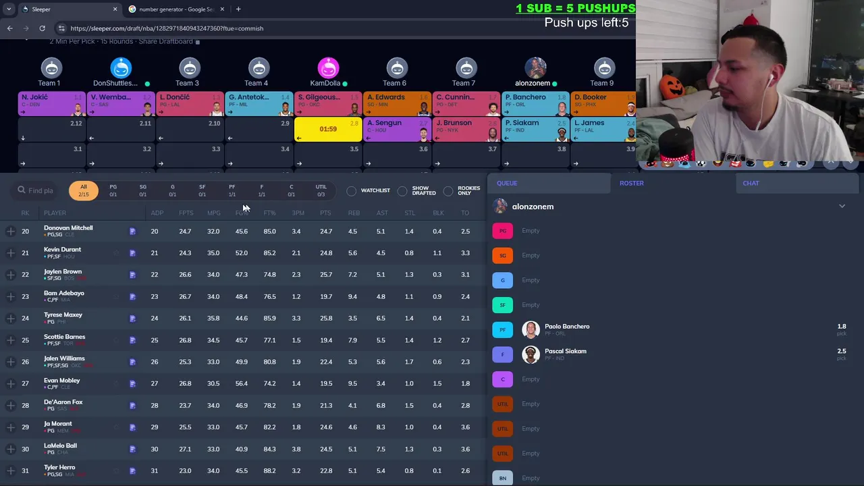Image resolution: width=864 pixels, height=486 pixels.
Task: Click KamDolla's pink robot avatar
Action: 328,67
